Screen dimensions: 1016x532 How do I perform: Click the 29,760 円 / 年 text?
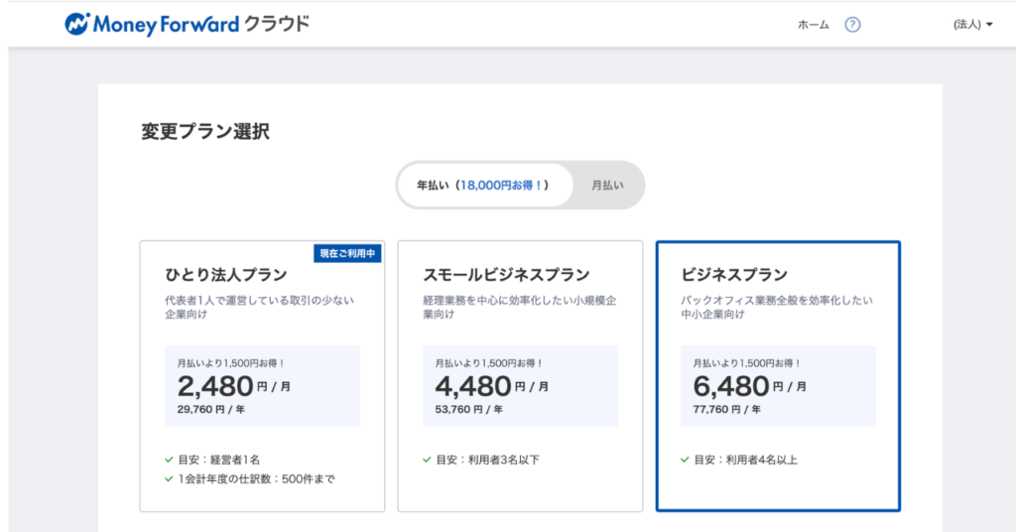coord(210,410)
